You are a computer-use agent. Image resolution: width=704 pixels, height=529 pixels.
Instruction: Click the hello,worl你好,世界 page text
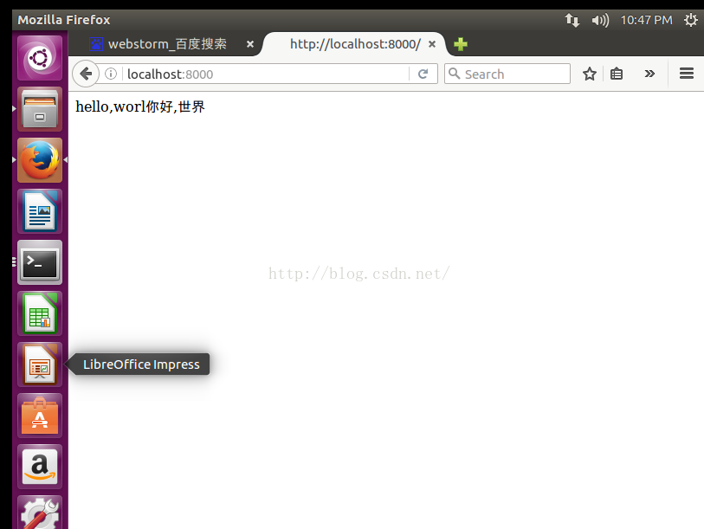pyautogui.click(x=140, y=106)
